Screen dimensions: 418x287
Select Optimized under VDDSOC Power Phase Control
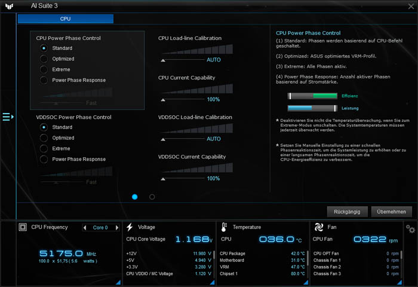44,138
